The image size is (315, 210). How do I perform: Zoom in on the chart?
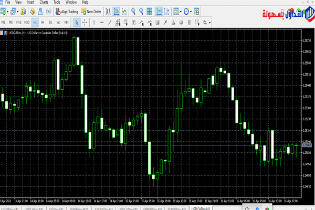pyautogui.click(x=133, y=11)
